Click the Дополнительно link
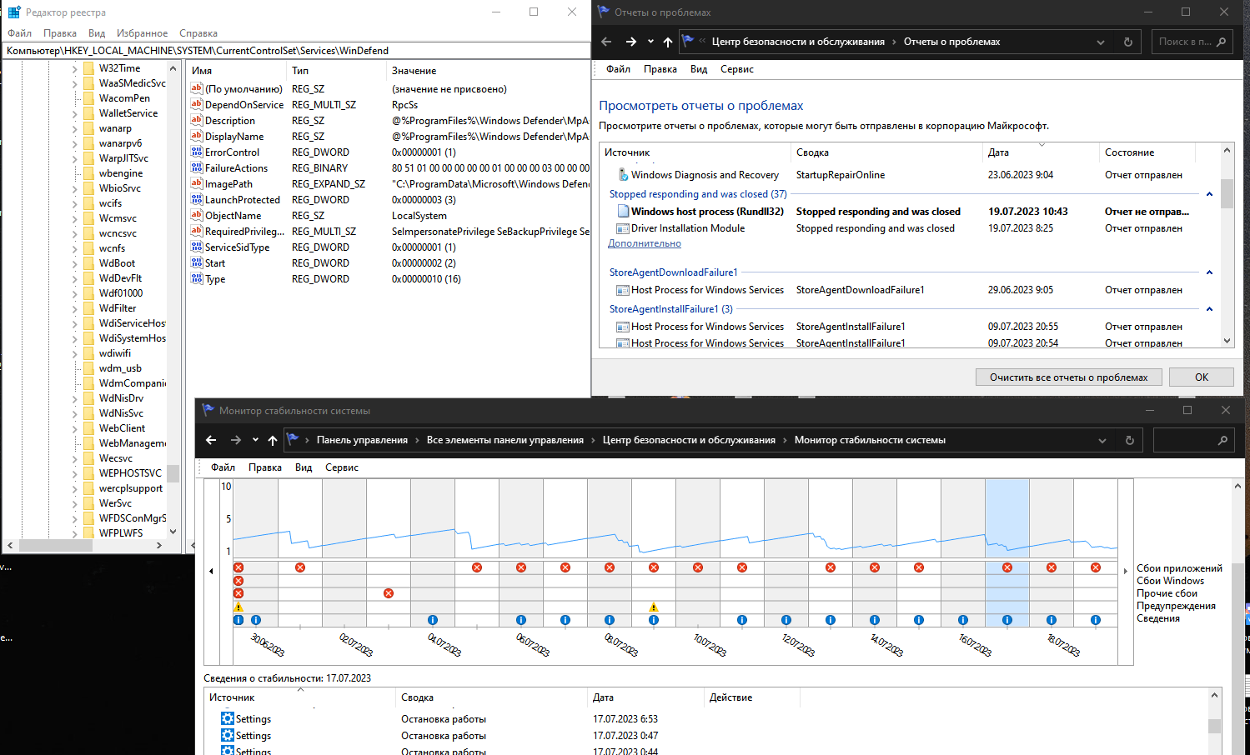1250x755 pixels. (x=645, y=243)
